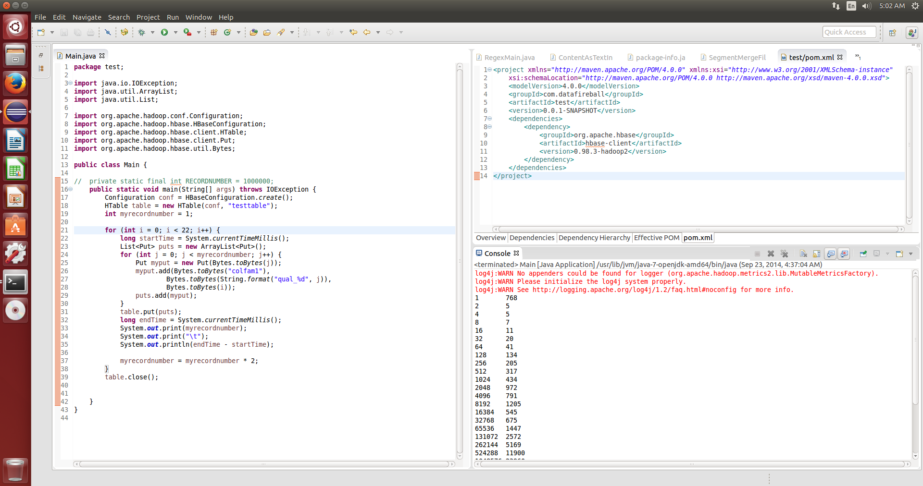The width and height of the screenshot is (923, 486).
Task: Remove the launch with the X icon
Action: click(771, 254)
